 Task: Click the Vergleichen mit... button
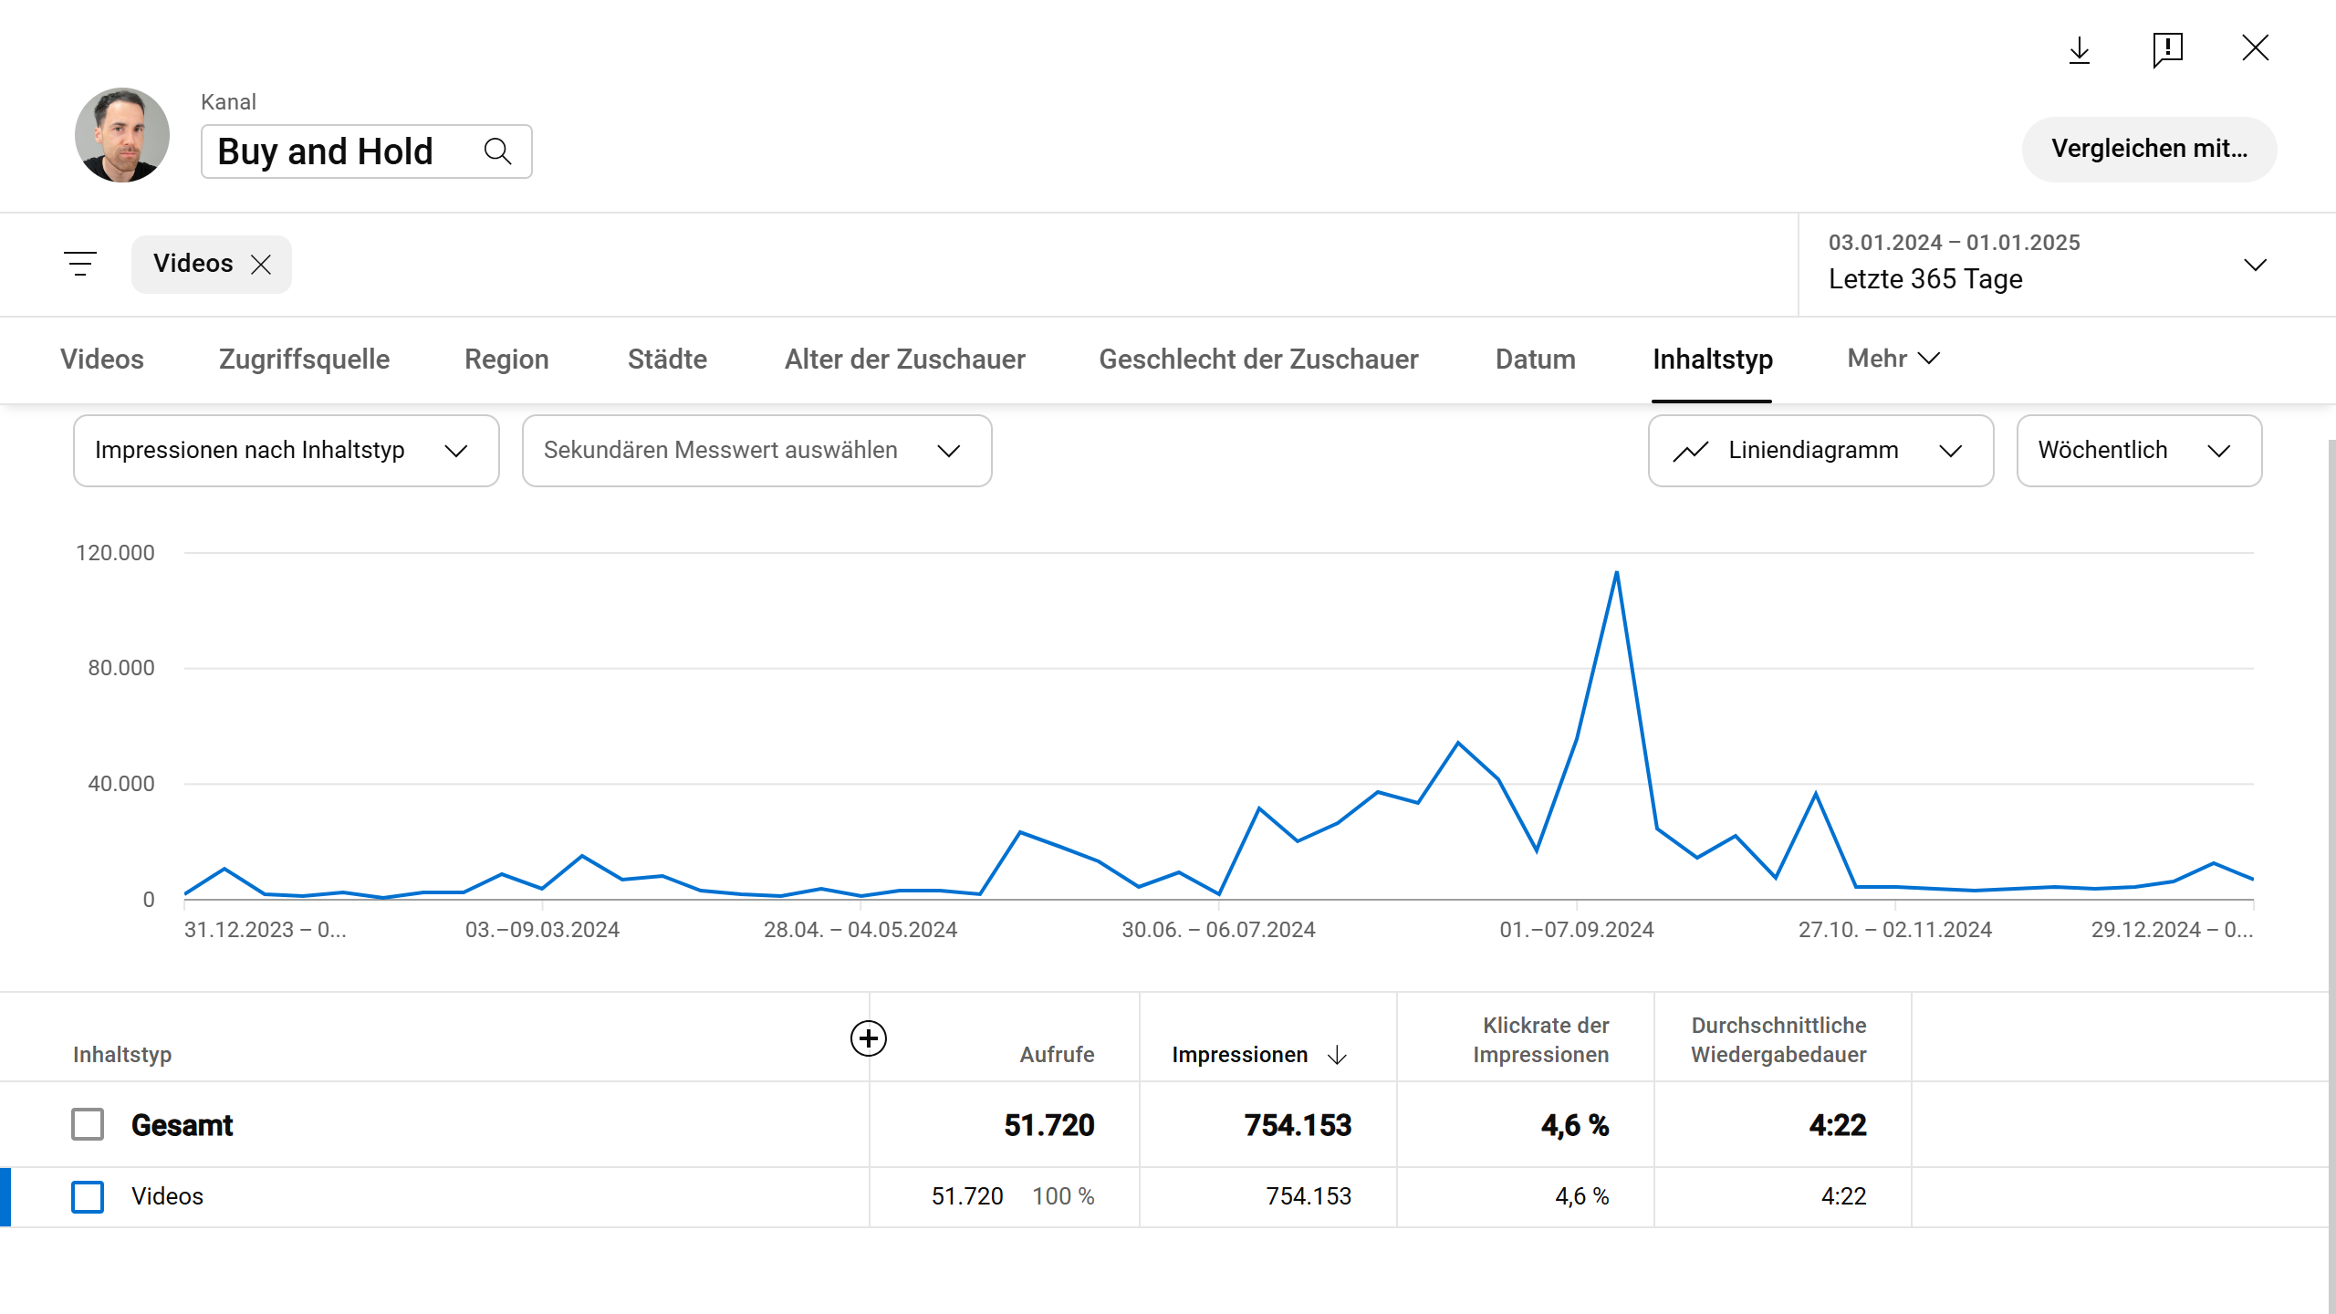tap(2148, 149)
